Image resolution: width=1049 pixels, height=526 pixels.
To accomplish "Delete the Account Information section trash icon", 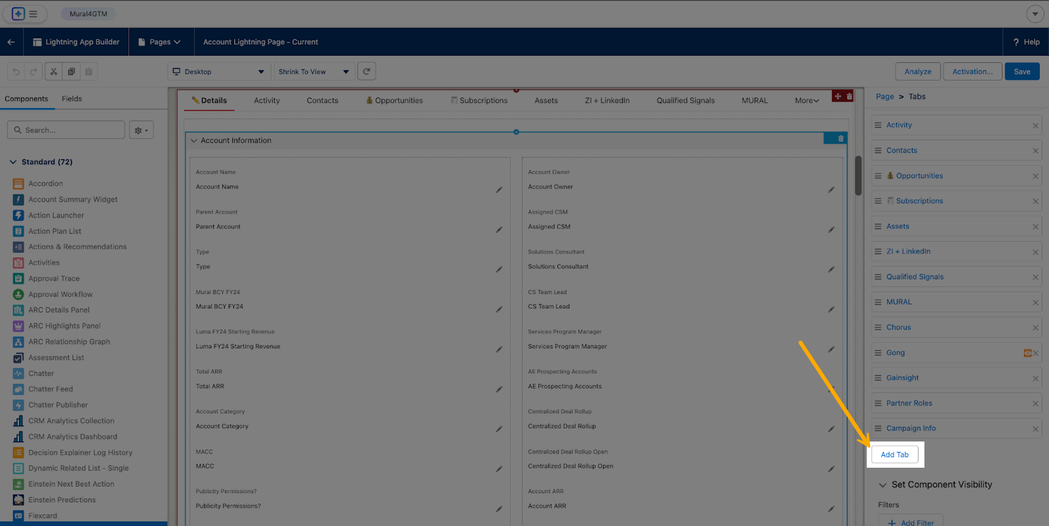I will tap(841, 138).
